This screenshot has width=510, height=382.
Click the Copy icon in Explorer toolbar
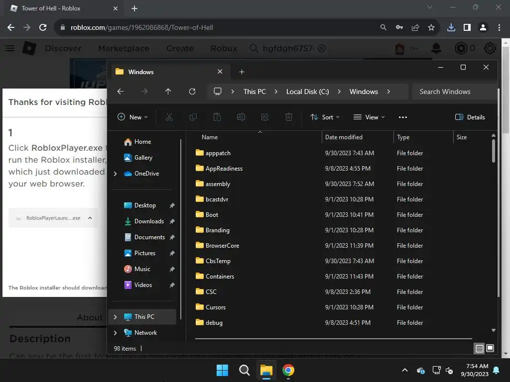pyautogui.click(x=193, y=117)
